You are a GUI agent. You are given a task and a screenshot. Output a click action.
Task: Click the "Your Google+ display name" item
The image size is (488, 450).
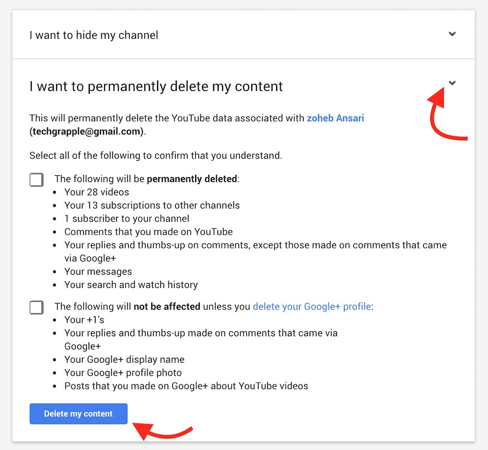click(124, 360)
